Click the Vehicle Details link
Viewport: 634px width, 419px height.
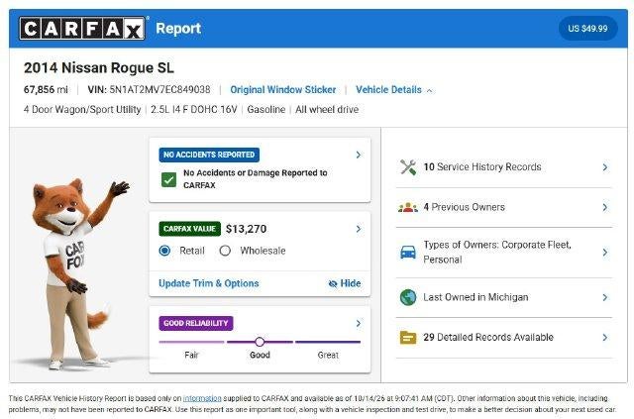pyautogui.click(x=388, y=90)
